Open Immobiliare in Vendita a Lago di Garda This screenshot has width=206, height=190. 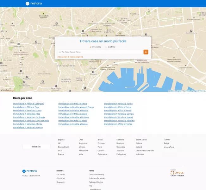tap(31, 121)
